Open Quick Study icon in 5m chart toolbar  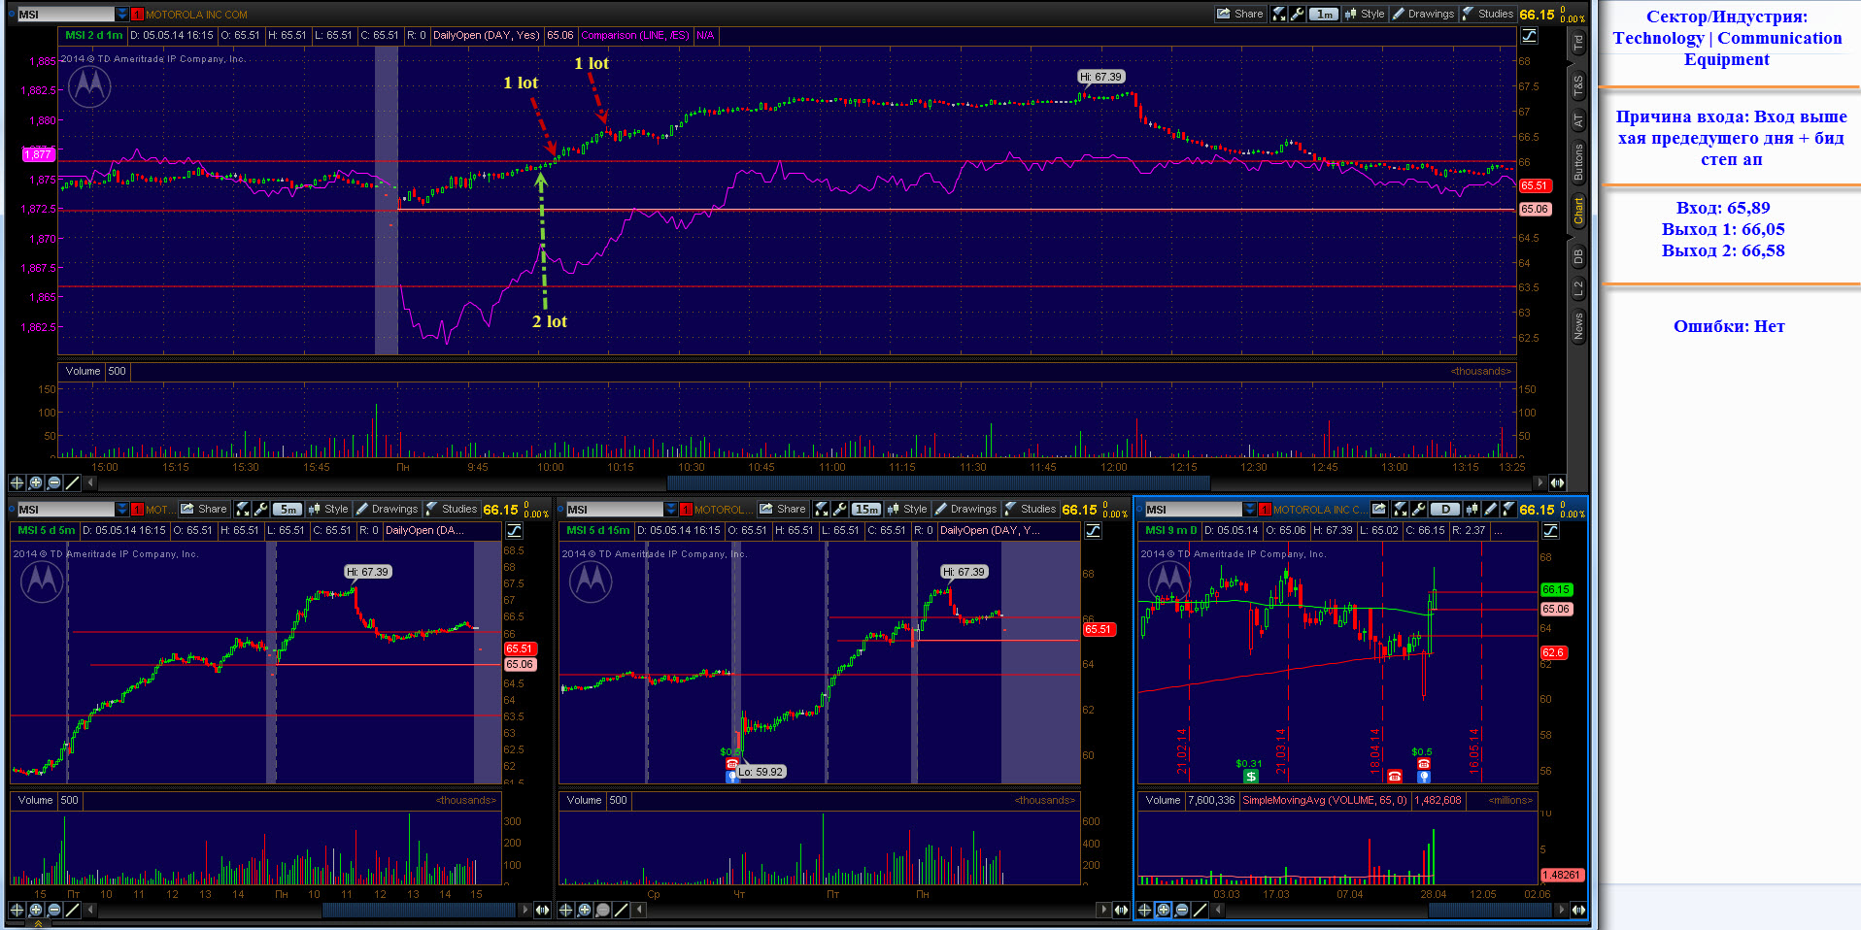click(243, 509)
